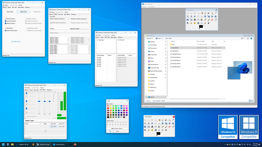Viewport: 262px width, 147px height.
Task: Choose the red Eraser tool in bottom Tool Window
Action: [x=169, y=127]
